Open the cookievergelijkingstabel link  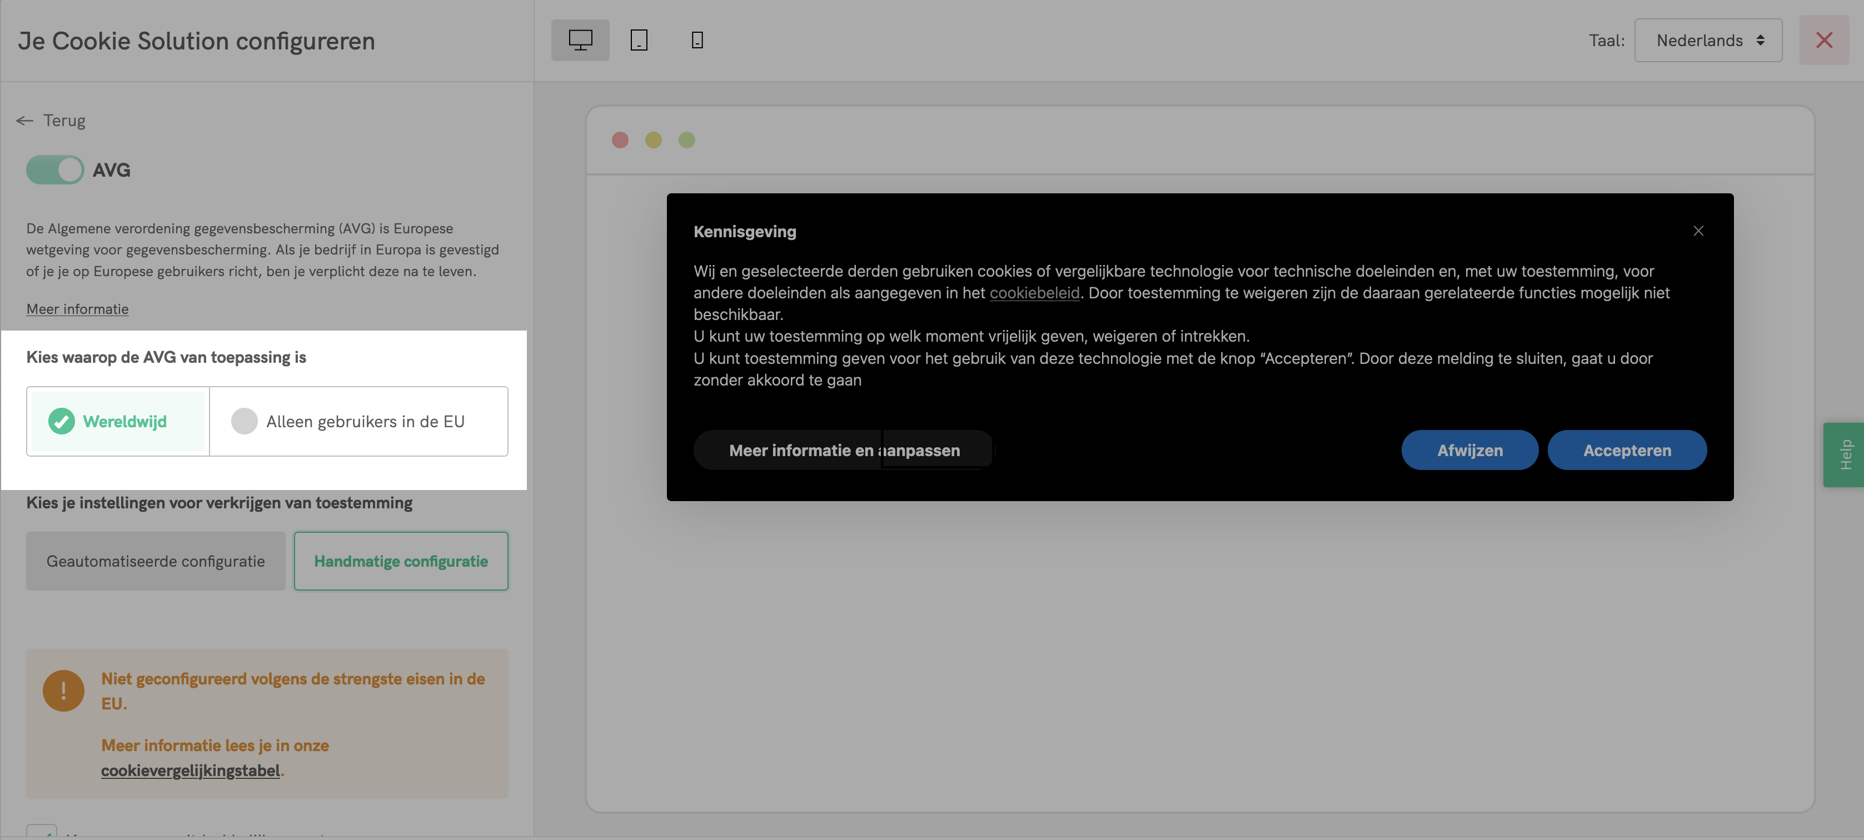190,771
